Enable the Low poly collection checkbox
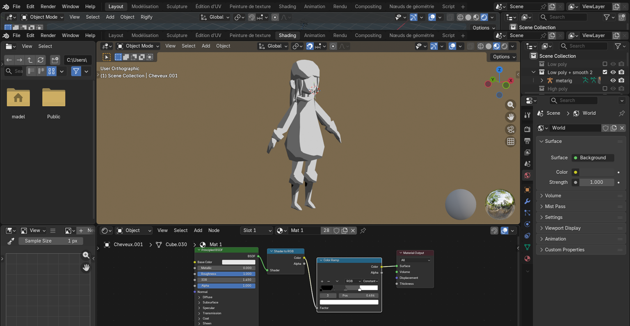 click(x=605, y=64)
